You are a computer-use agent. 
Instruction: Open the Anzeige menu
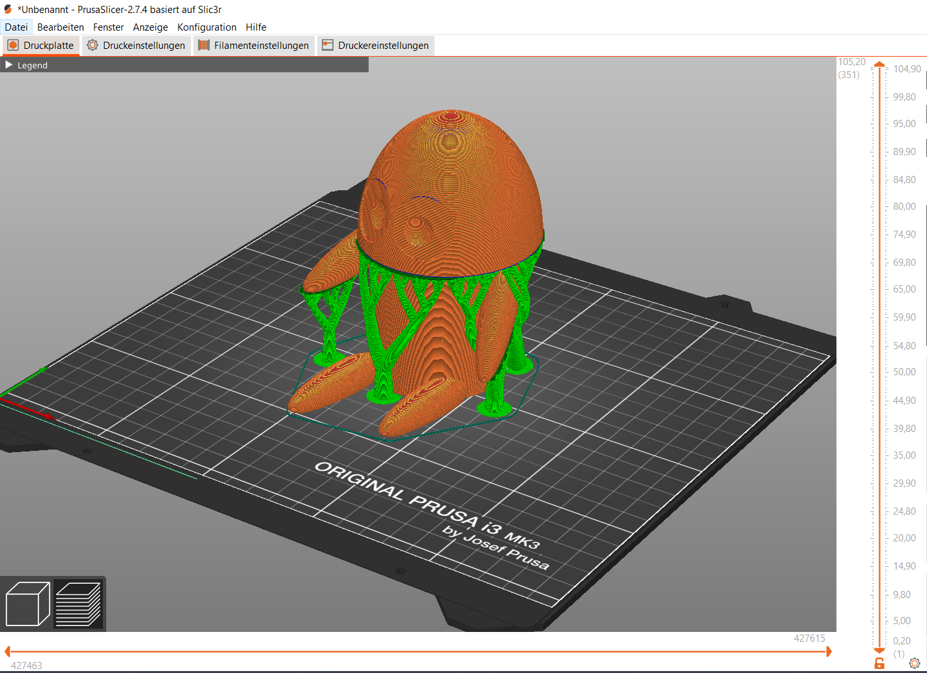point(150,27)
